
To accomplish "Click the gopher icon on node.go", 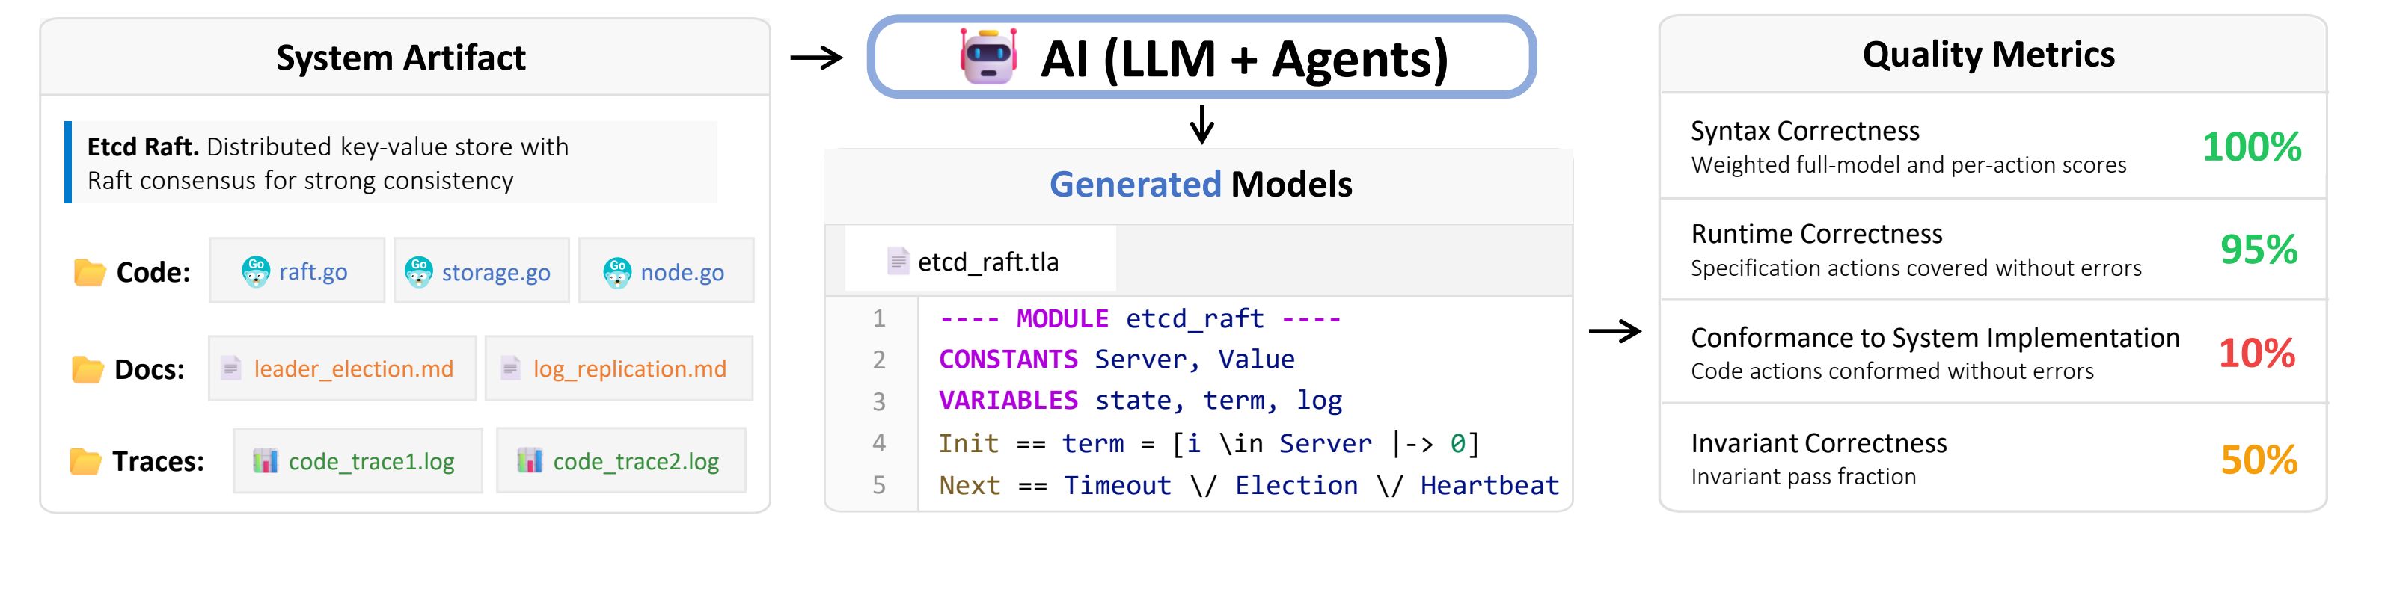I will click(616, 272).
